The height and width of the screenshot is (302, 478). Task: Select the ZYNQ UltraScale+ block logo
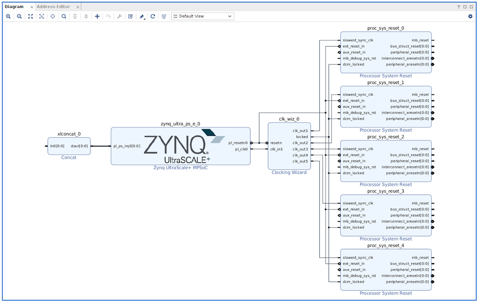point(184,146)
